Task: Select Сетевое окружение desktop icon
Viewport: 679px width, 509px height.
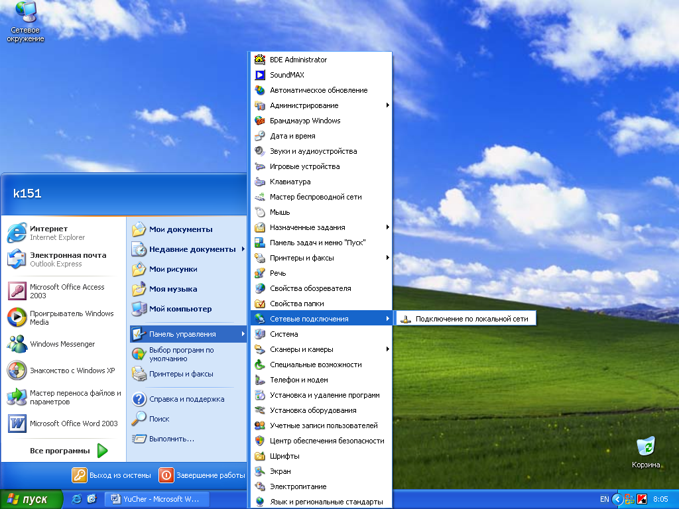Action: (25, 22)
